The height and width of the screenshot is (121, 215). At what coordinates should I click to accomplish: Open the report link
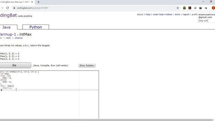186,14
